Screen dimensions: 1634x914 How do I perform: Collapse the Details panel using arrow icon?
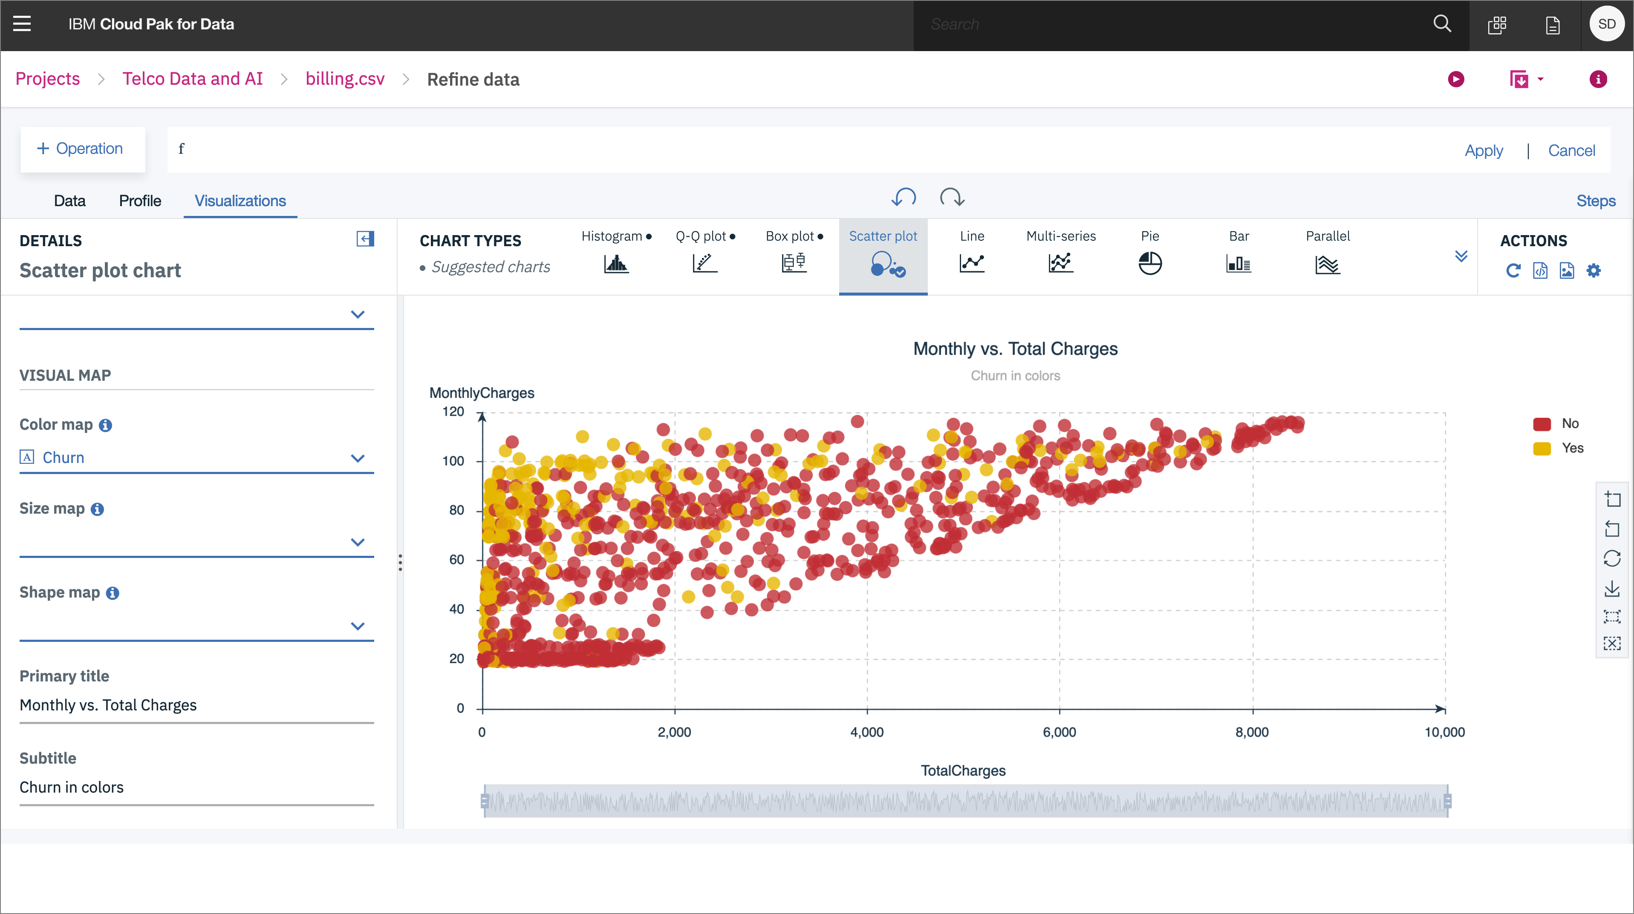365,239
